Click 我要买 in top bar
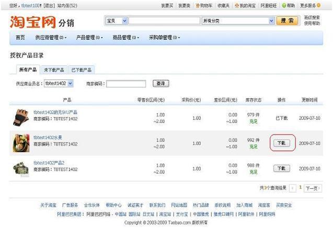 (167, 6)
